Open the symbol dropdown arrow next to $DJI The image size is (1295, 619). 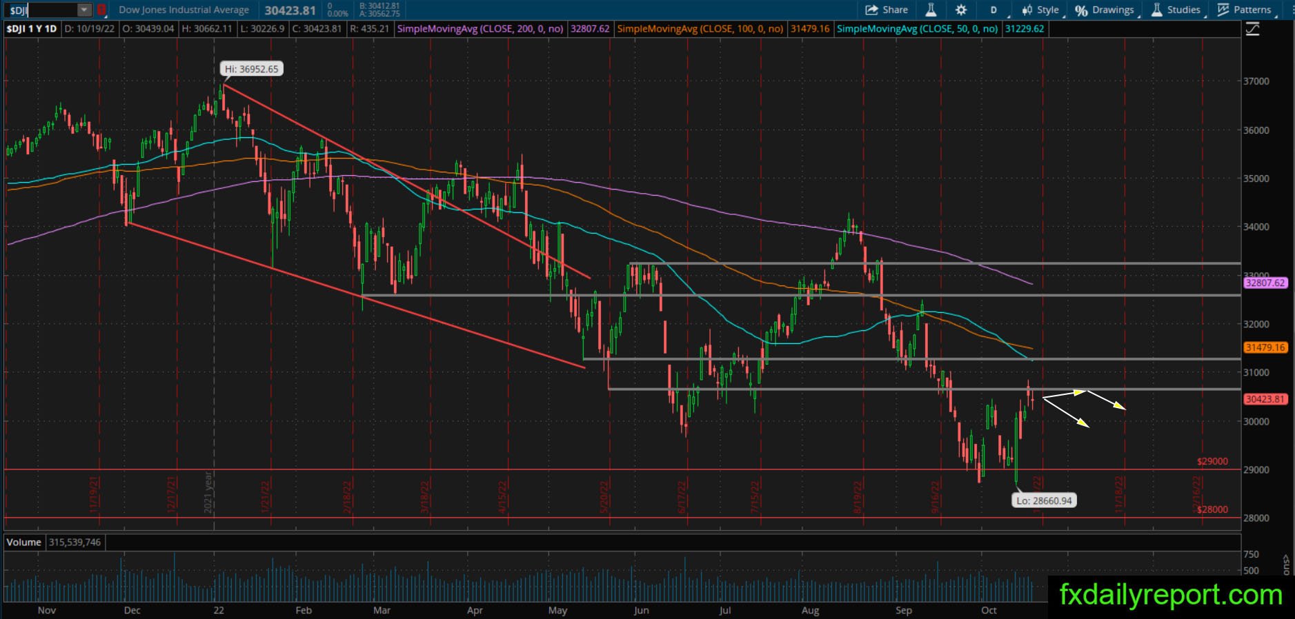pyautogui.click(x=84, y=10)
